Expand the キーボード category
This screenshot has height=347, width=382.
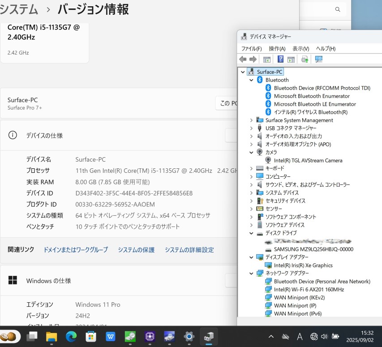click(x=251, y=168)
